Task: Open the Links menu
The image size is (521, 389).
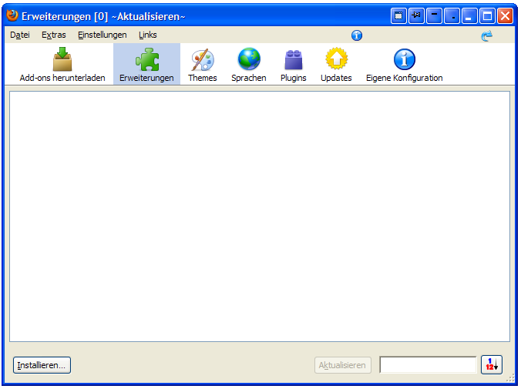Action: click(x=148, y=35)
